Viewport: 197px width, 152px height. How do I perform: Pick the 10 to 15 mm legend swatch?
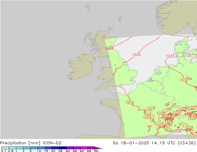pyautogui.click(x=41, y=148)
